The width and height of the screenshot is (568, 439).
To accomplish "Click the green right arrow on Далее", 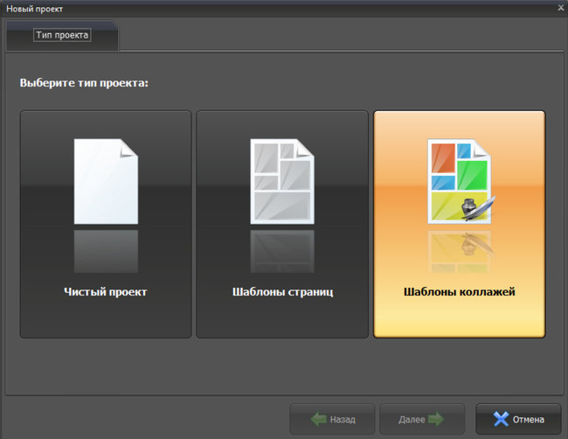I will pos(436,419).
